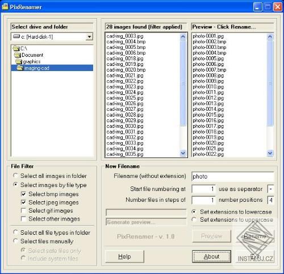The width and height of the screenshot is (284, 274).
Task: Click the Exit button
Action: point(255,256)
